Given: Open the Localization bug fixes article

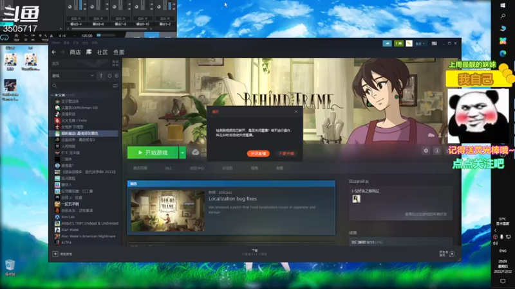Looking at the screenshot, I should click(232, 199).
